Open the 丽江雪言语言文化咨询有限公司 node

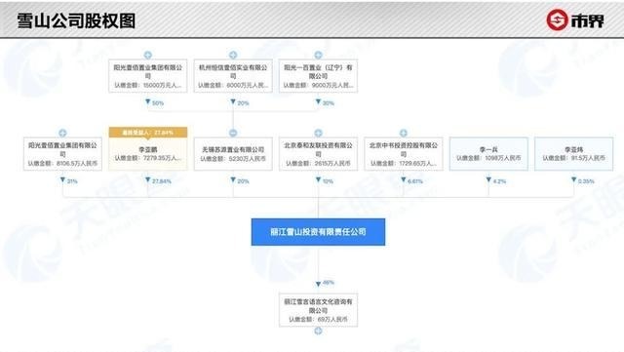tap(318, 310)
